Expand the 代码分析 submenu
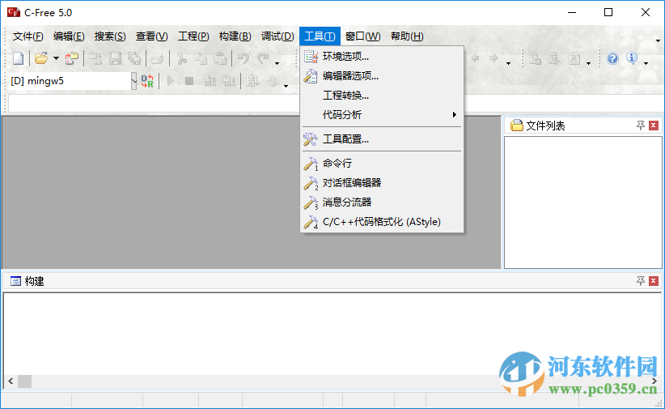The image size is (665, 409). coord(382,115)
